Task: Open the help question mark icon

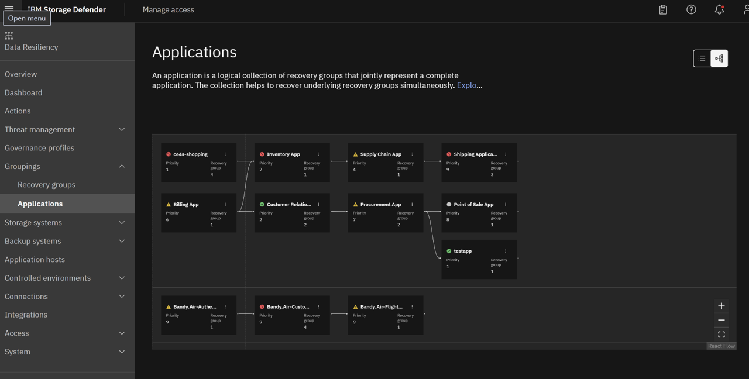Action: pyautogui.click(x=691, y=9)
